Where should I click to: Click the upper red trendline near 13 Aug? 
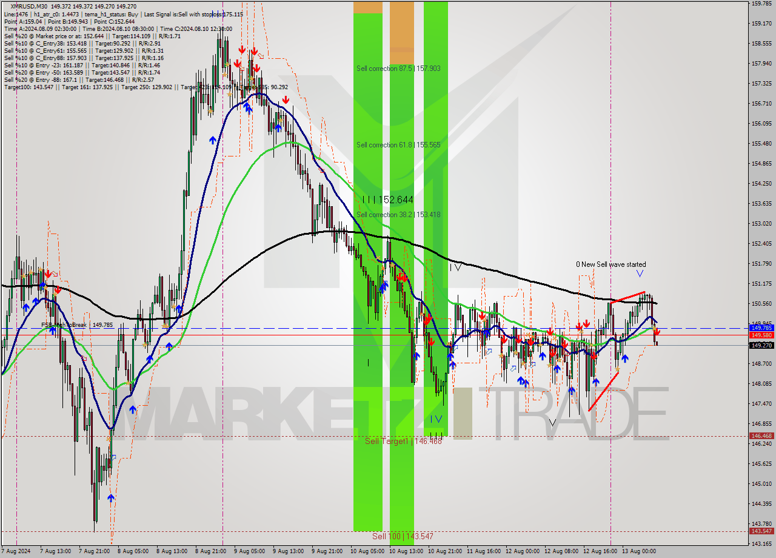(x=628, y=297)
